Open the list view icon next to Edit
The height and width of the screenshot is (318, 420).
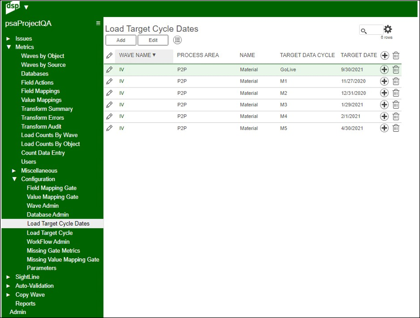177,40
